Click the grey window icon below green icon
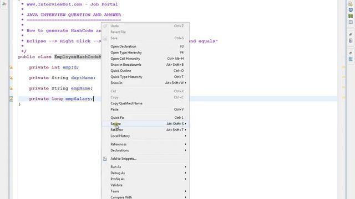This screenshot has width=355, height=199. (x=351, y=22)
